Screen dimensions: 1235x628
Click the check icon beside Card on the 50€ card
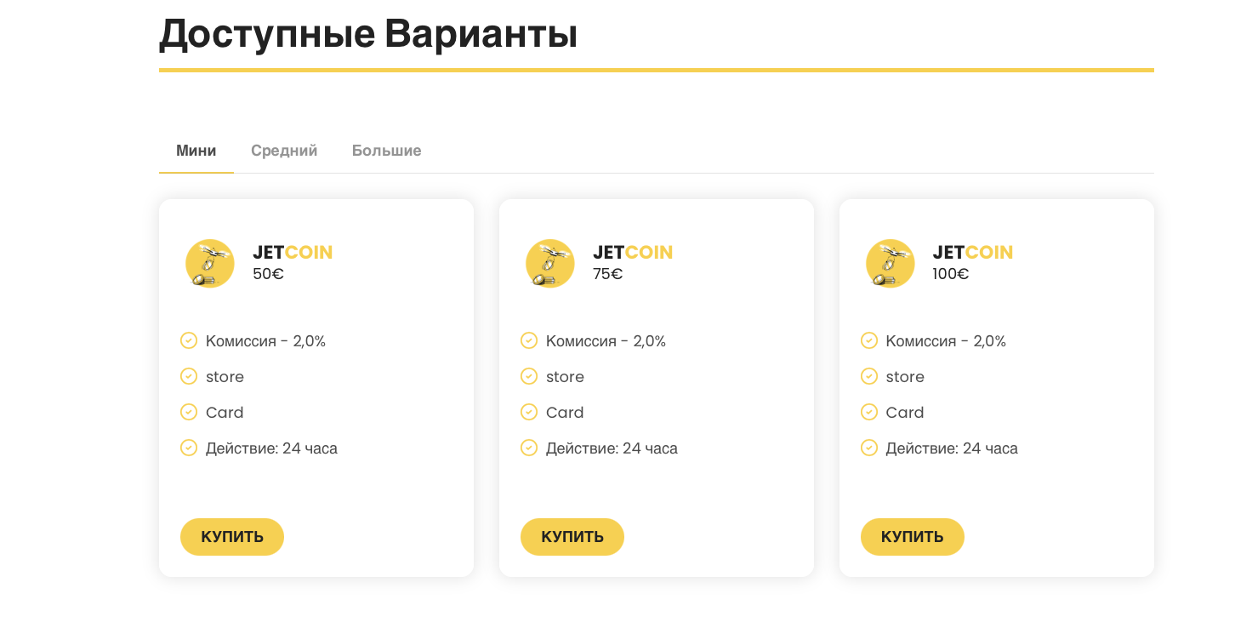click(189, 412)
